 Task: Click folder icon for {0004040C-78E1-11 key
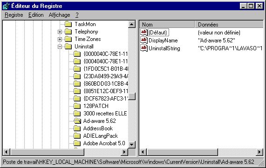click(77, 61)
